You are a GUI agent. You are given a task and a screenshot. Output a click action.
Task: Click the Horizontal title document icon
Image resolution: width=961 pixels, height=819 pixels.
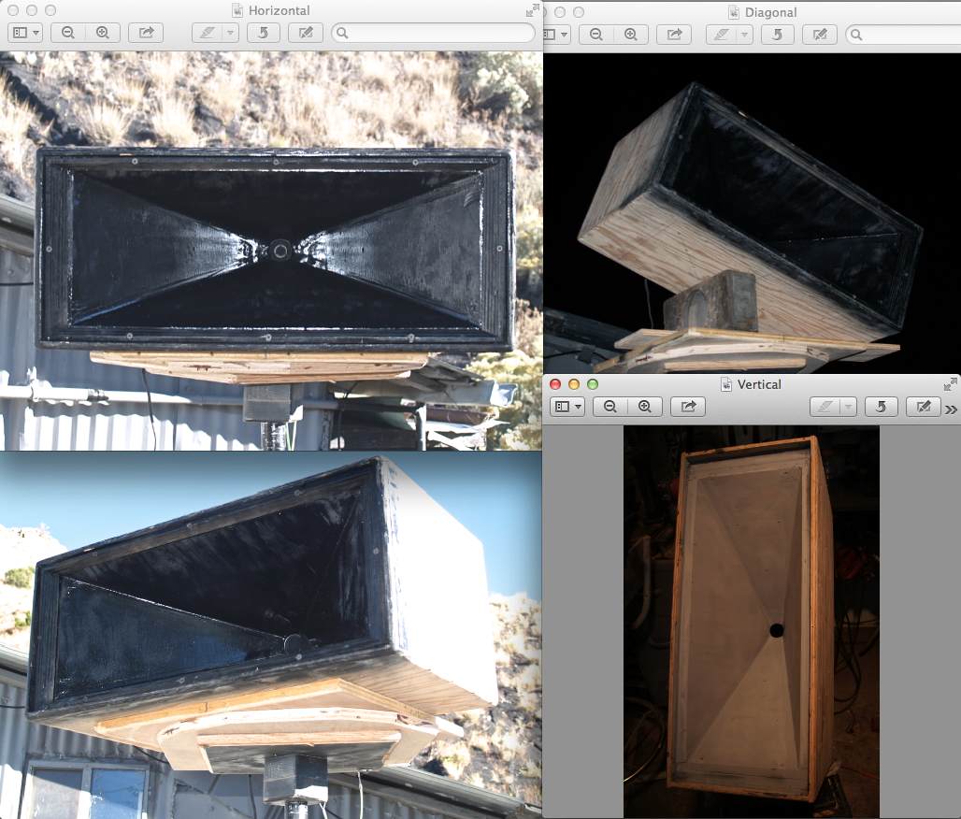pyautogui.click(x=237, y=10)
